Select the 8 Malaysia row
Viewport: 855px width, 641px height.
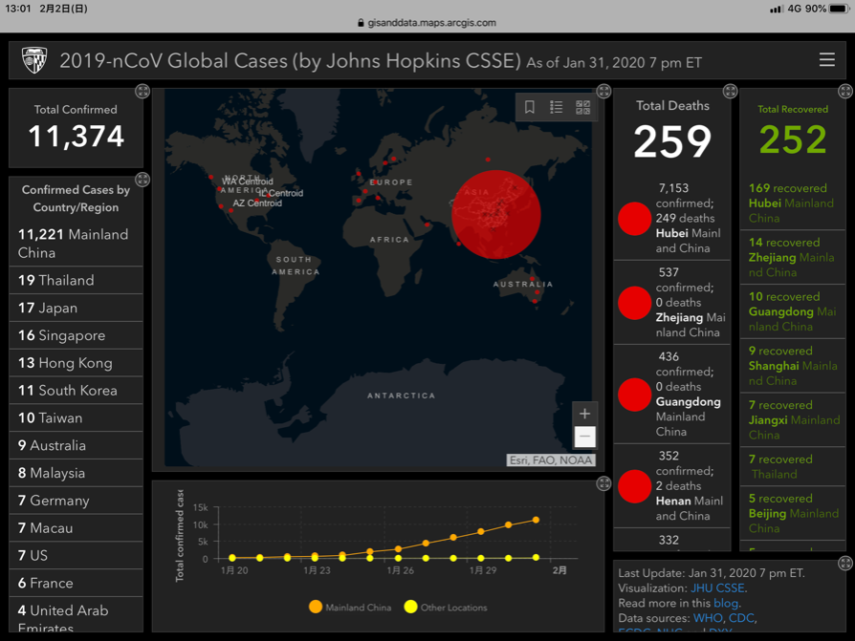point(76,473)
